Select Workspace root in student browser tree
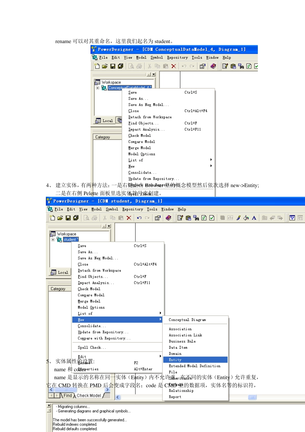This screenshot has height=432, width=305. tap(67, 234)
